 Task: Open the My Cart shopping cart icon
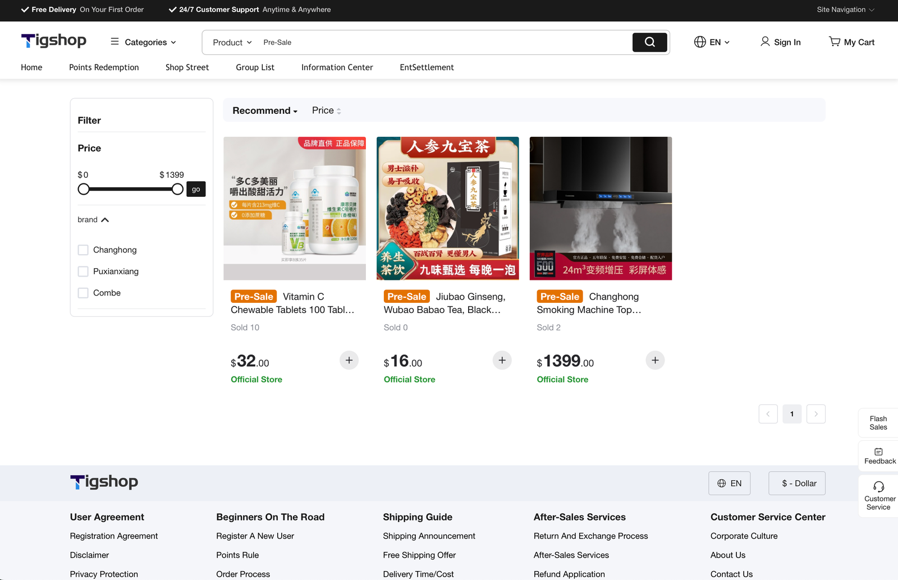tap(835, 42)
